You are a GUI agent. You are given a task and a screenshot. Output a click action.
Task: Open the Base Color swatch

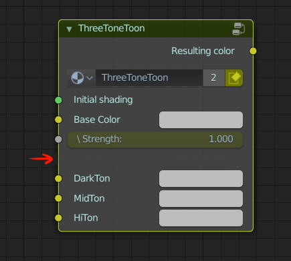pyautogui.click(x=201, y=120)
